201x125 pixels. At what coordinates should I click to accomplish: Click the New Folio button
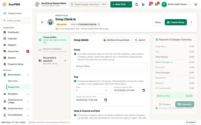coord(119,4)
